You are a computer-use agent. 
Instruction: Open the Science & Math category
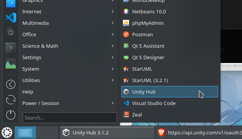[x=68, y=46]
